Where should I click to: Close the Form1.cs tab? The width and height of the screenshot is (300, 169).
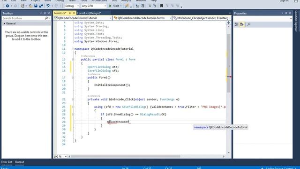[x=74, y=13]
